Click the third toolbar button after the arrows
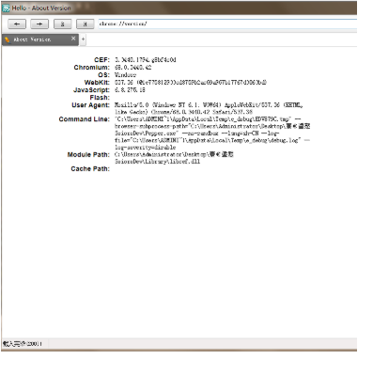The image size is (373, 376). [x=62, y=23]
